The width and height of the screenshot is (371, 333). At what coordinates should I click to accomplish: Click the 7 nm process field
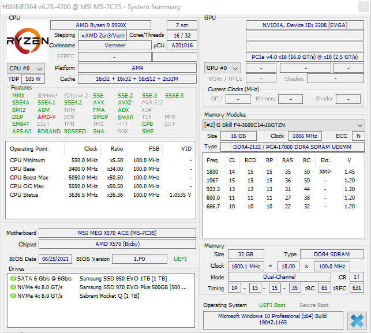[x=182, y=25]
